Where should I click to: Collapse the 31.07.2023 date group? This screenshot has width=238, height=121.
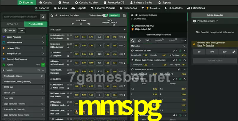[x=125, y=30]
